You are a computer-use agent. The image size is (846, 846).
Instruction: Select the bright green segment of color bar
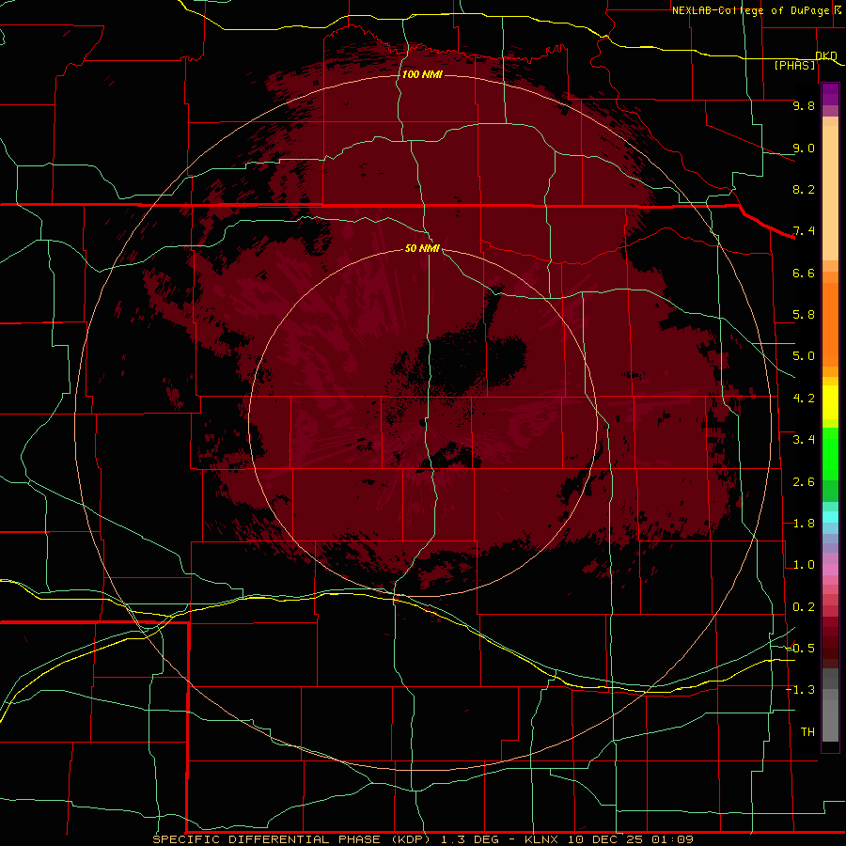pyautogui.click(x=830, y=455)
